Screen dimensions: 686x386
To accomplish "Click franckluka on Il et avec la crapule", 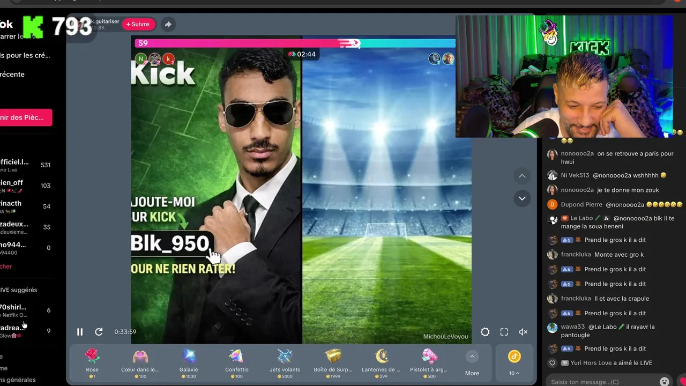I will tap(576, 299).
